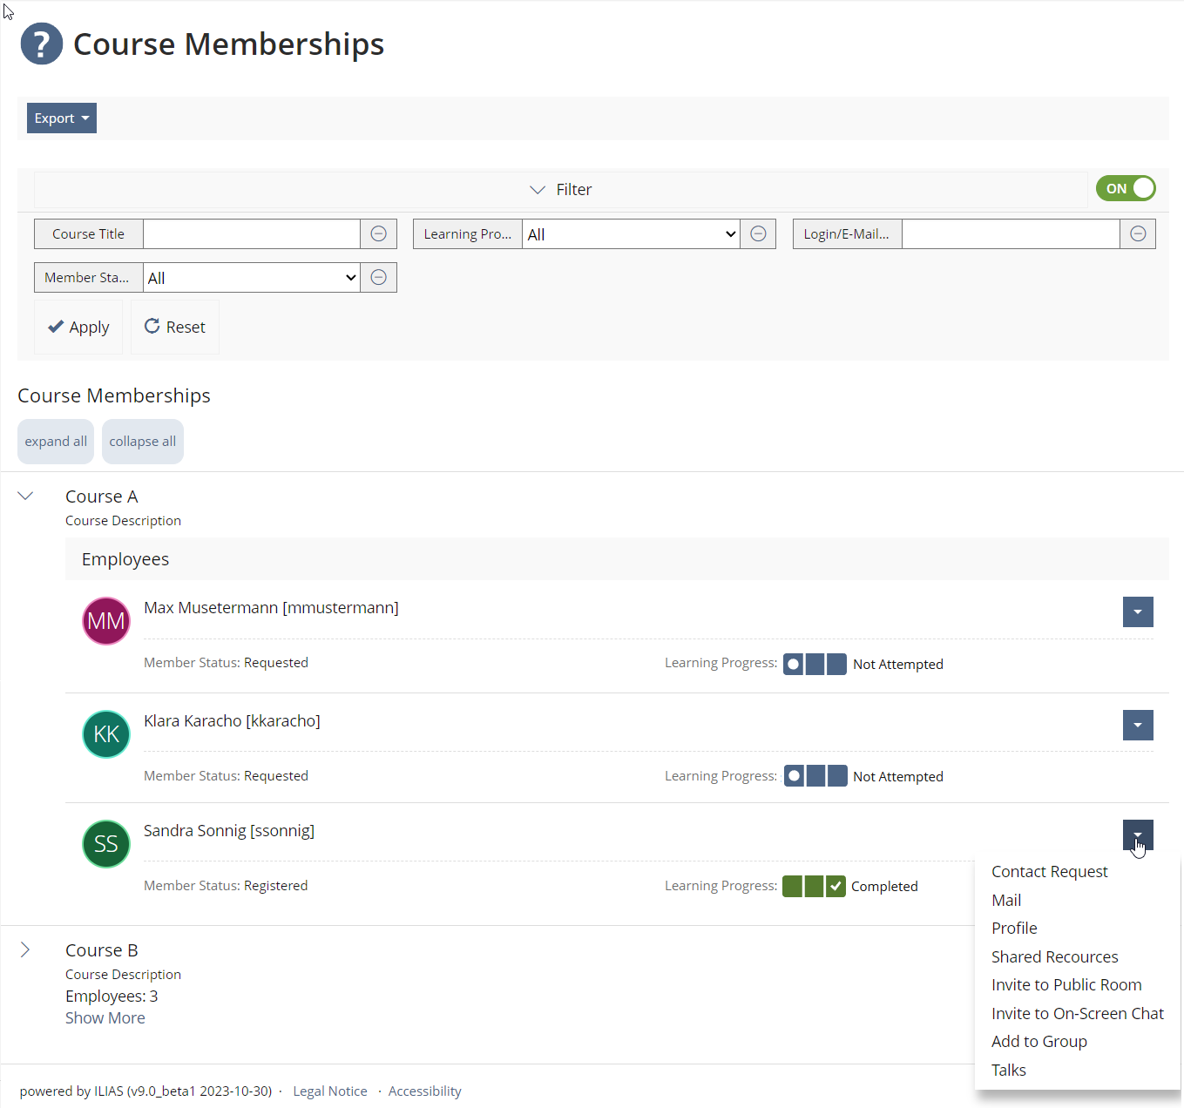Image resolution: width=1184 pixels, height=1108 pixels.
Task: Click Sandra Sonnig's SS avatar
Action: pos(106,844)
